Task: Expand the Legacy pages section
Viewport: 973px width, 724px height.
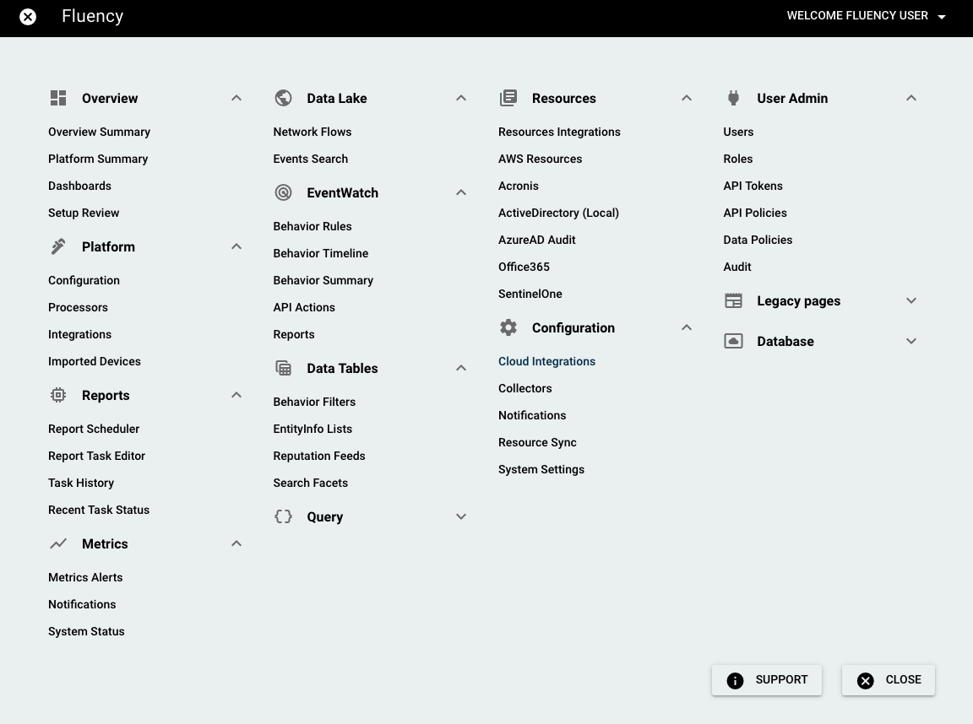Action: pyautogui.click(x=911, y=300)
